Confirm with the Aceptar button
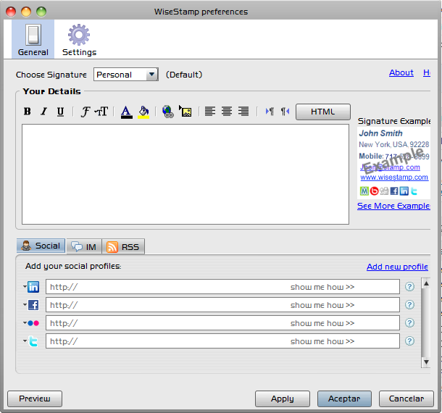The width and height of the screenshot is (442, 413). pos(344,399)
